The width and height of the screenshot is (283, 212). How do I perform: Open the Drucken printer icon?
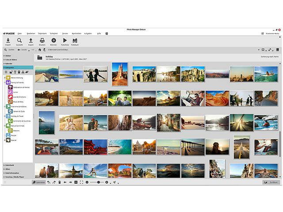pyautogui.click(x=42, y=40)
